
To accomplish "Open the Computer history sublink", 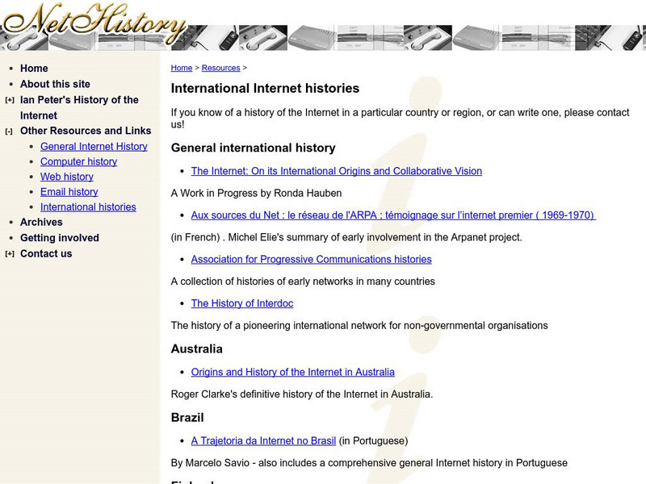I will (78, 161).
